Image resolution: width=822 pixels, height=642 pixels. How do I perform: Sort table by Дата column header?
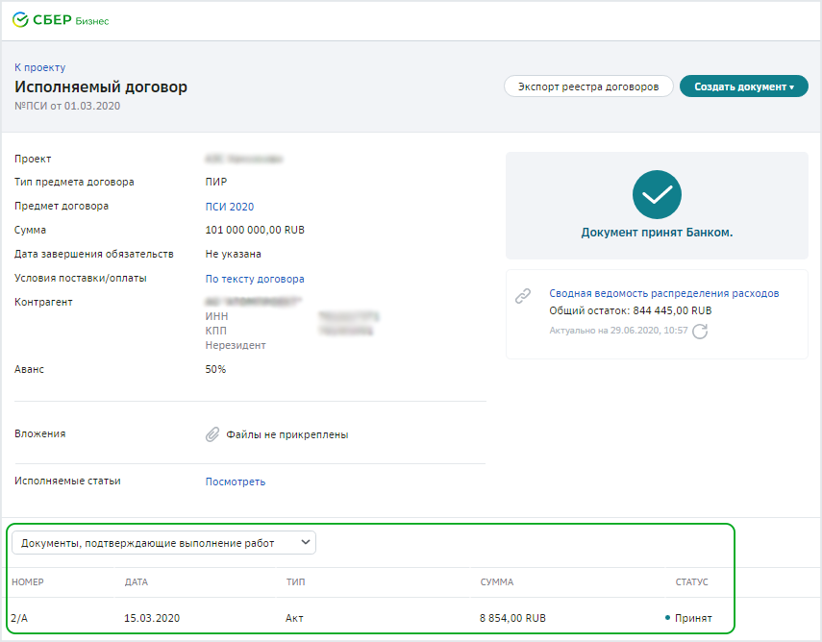coord(137,582)
